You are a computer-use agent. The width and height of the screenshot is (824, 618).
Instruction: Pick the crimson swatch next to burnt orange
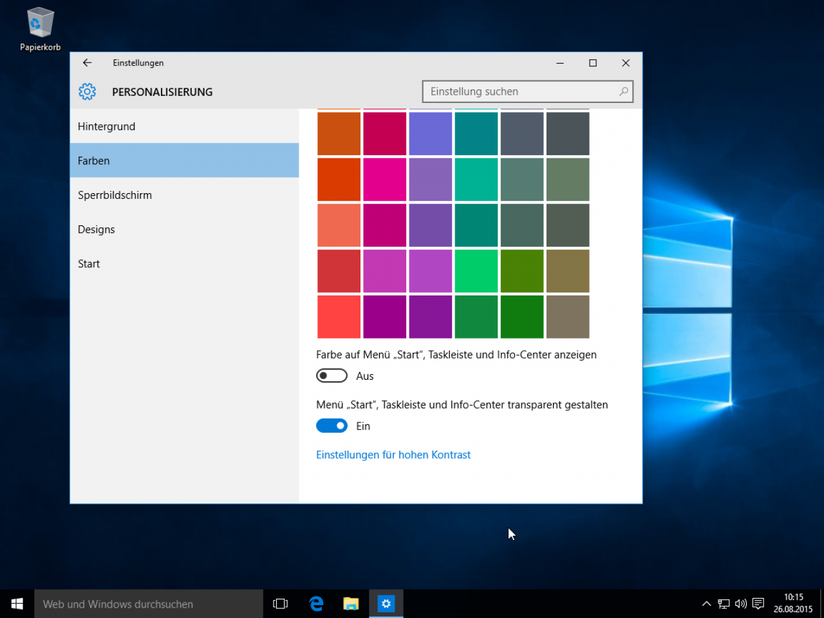pyautogui.click(x=384, y=134)
